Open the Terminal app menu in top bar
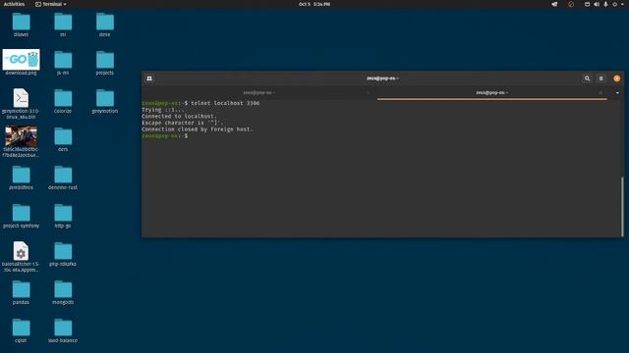The height and width of the screenshot is (353, 629). tap(51, 4)
